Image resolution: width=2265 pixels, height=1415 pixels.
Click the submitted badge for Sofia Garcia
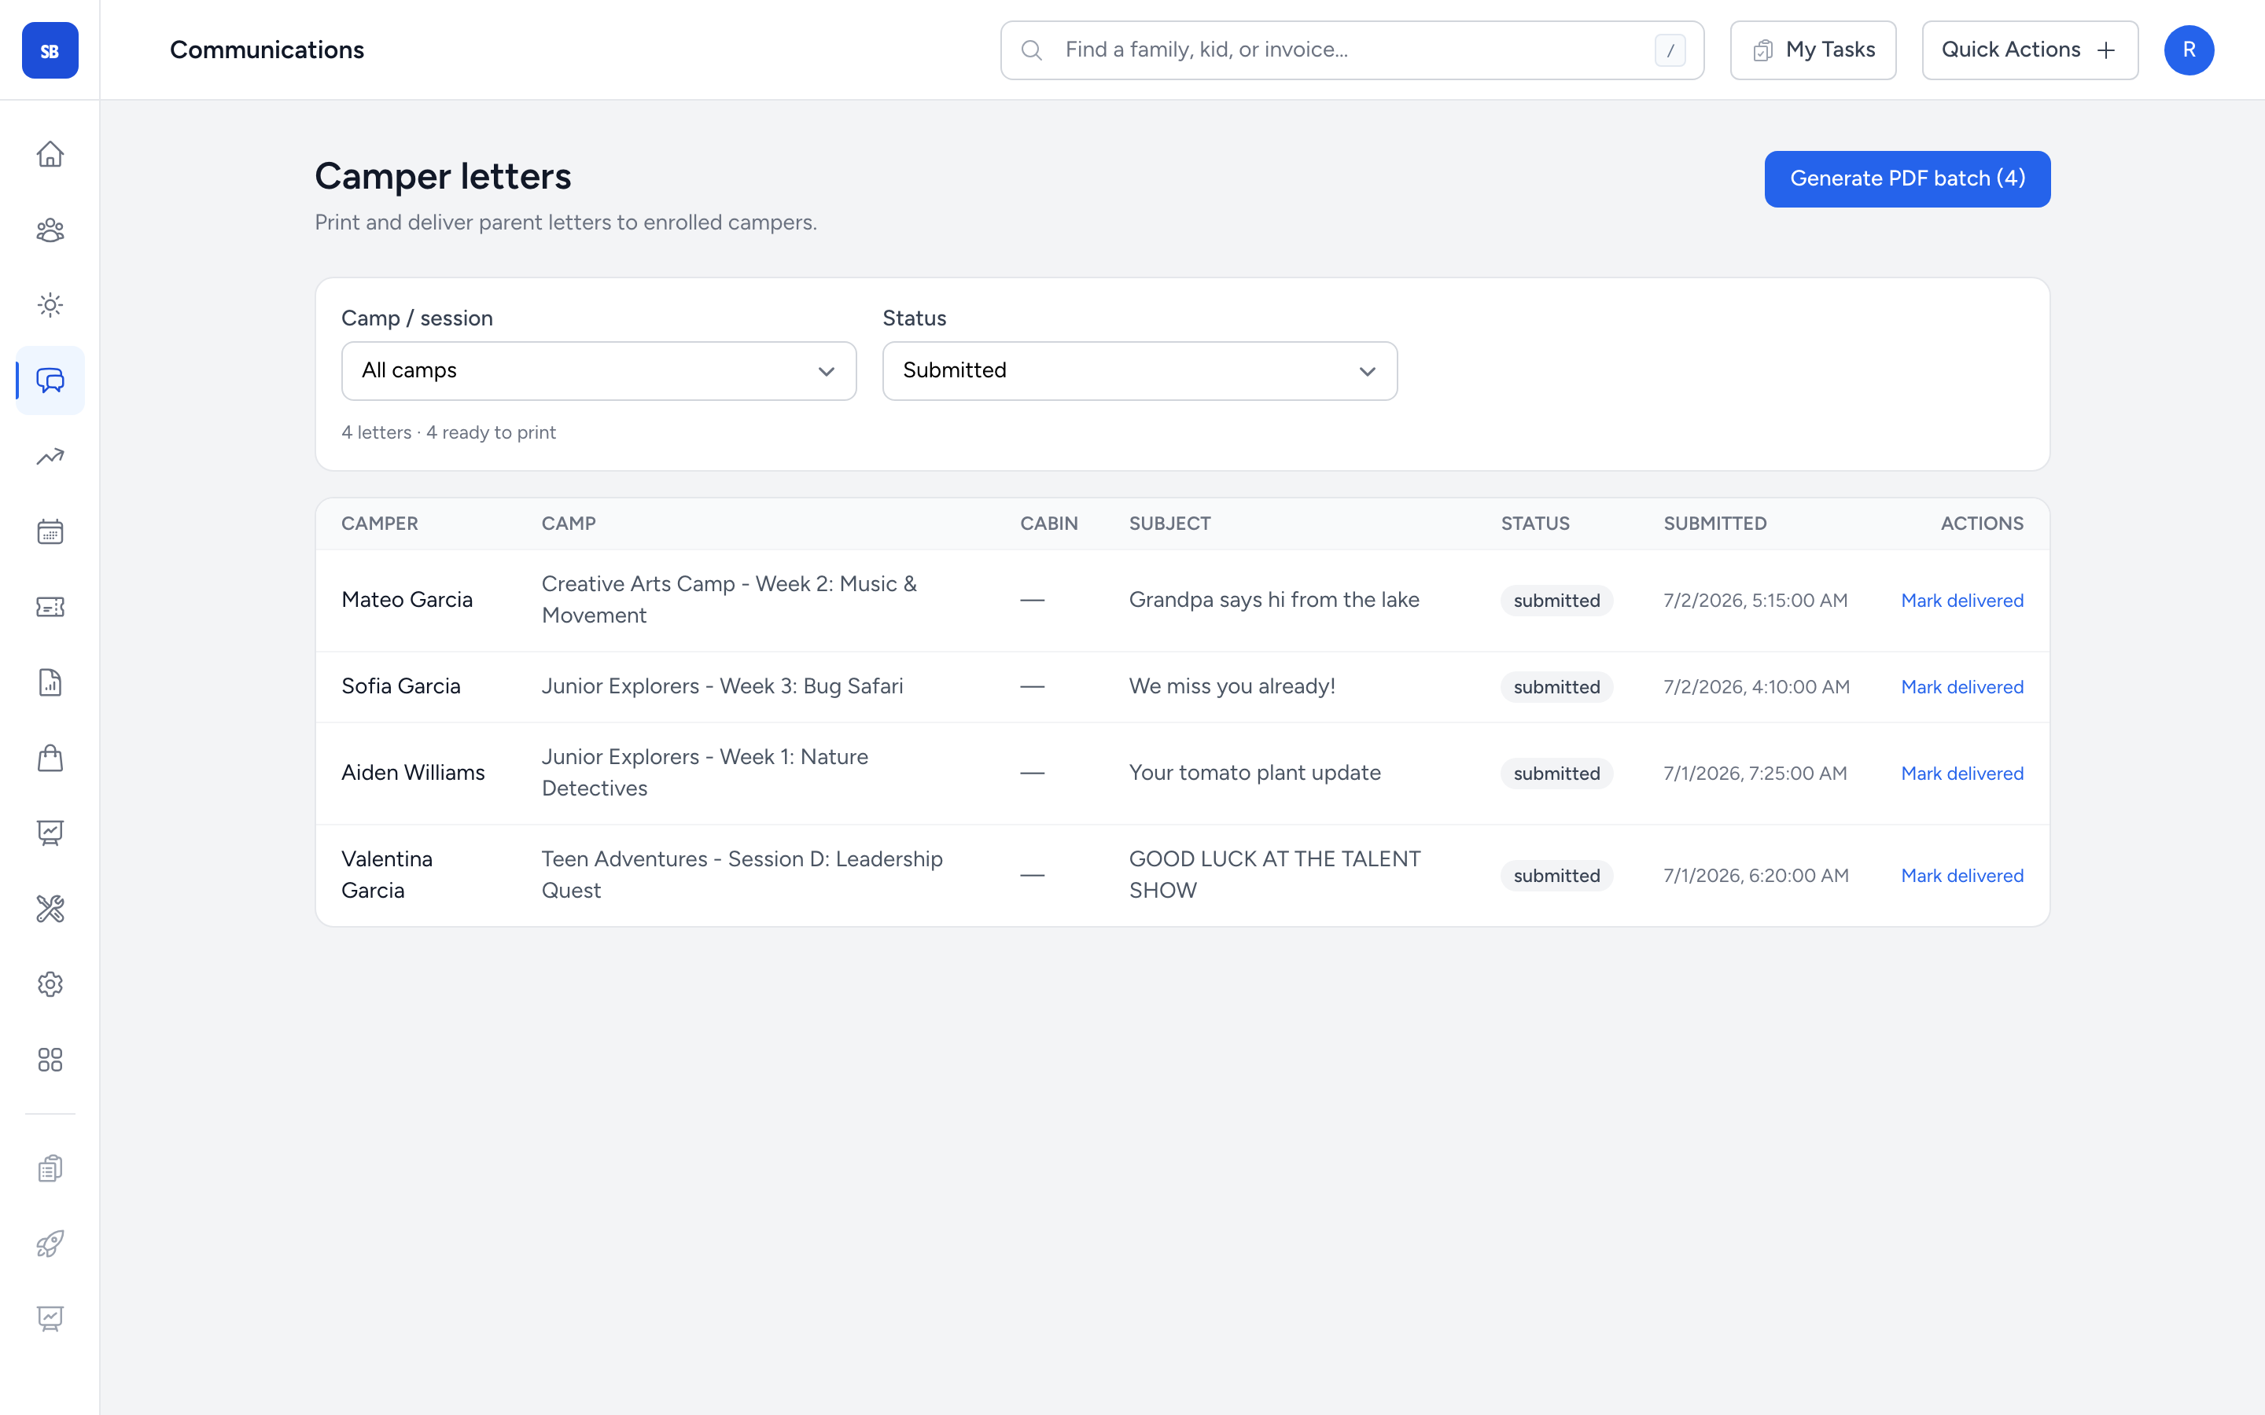(x=1556, y=687)
